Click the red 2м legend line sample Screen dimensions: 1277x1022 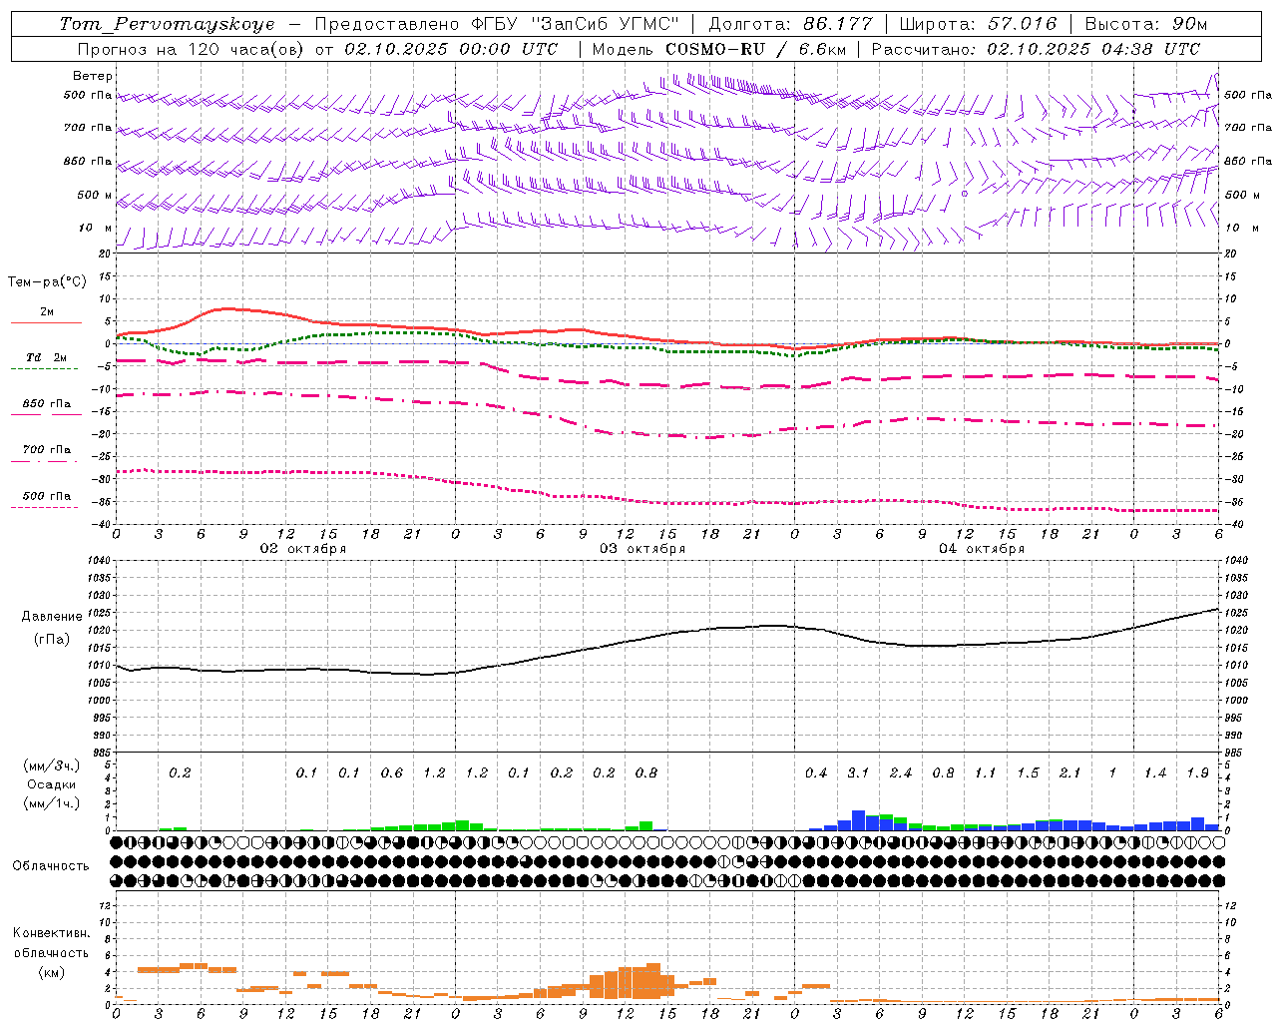46,323
